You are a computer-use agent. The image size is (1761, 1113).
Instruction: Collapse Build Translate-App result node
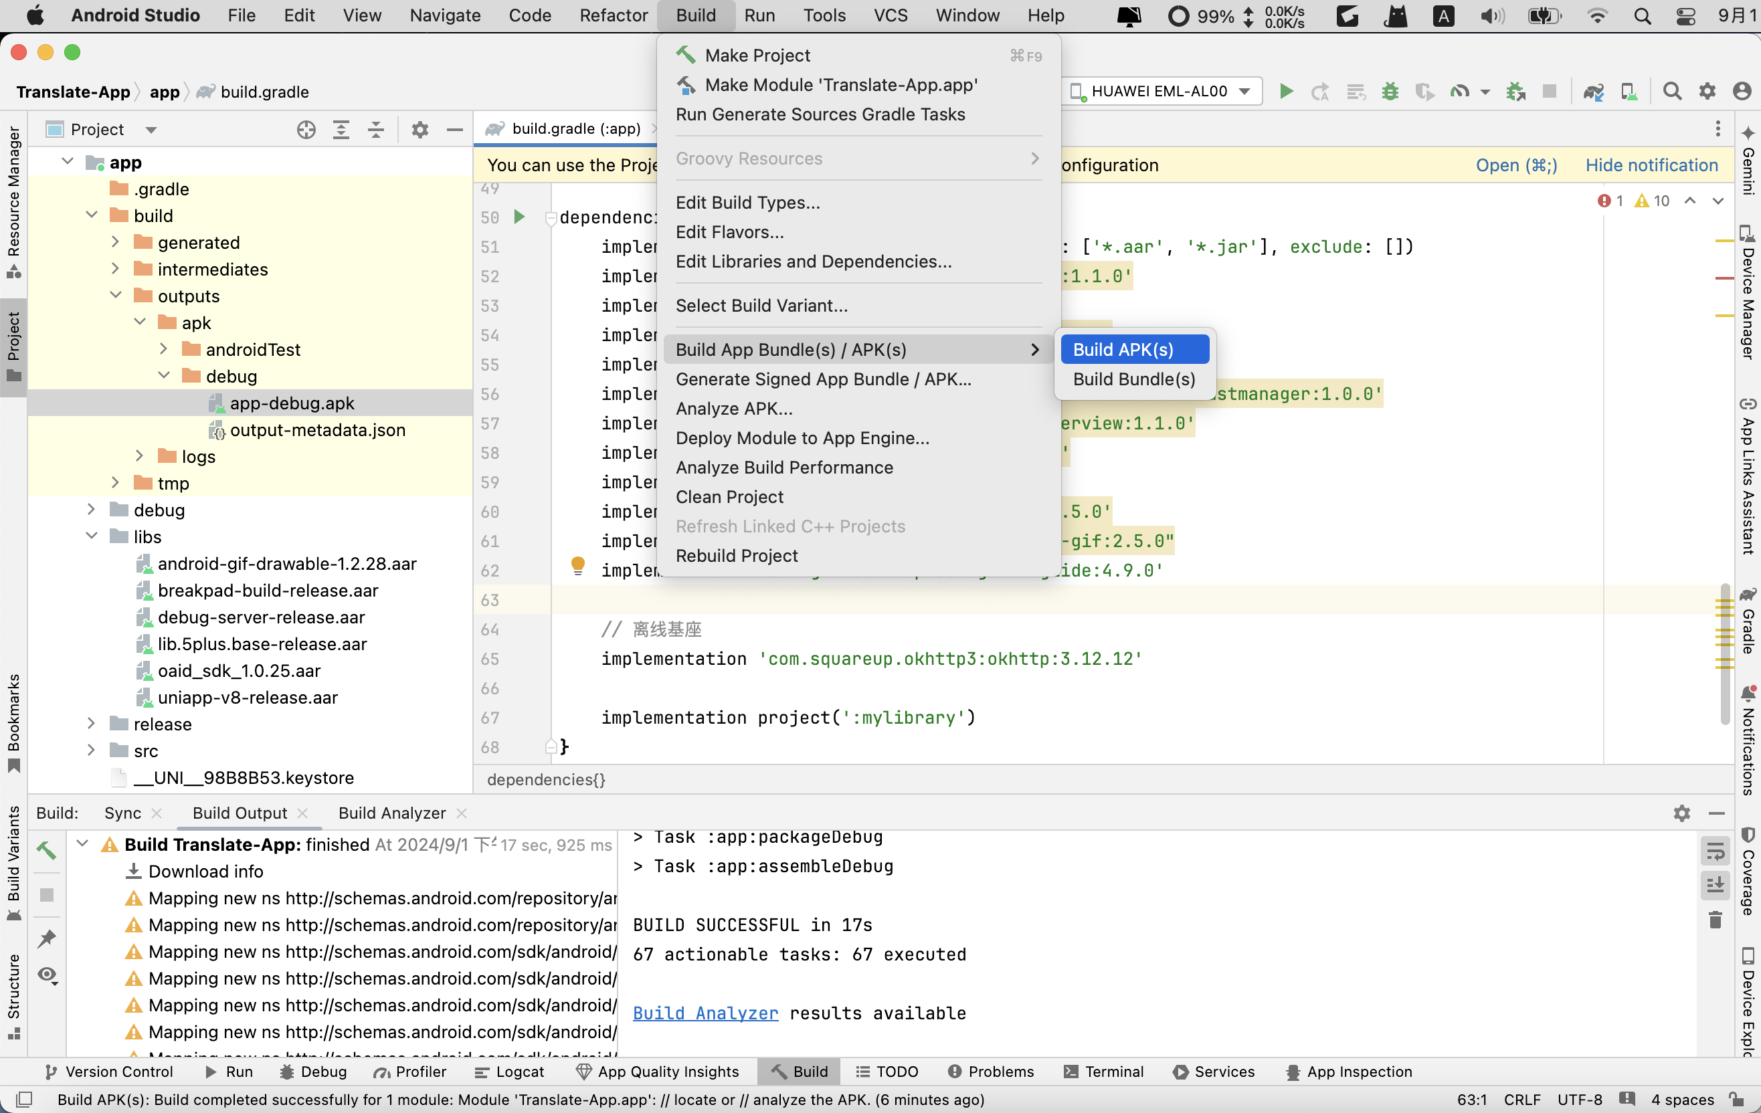click(x=82, y=844)
